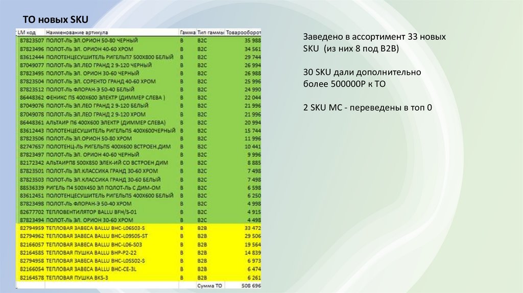
Task: Click turnover value 14 839
Action: click(252, 253)
